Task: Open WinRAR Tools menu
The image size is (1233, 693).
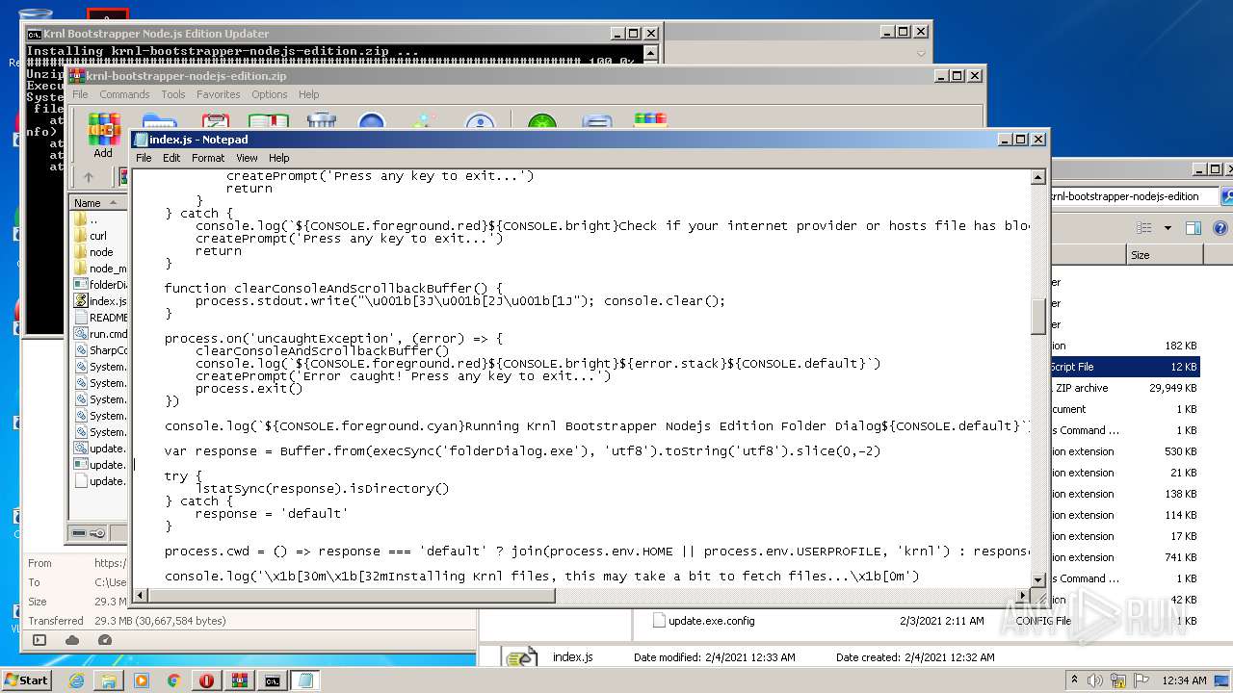Action: (173, 94)
